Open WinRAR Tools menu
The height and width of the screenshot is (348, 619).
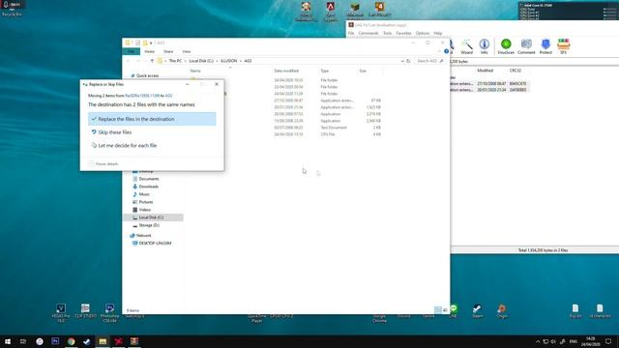point(387,34)
